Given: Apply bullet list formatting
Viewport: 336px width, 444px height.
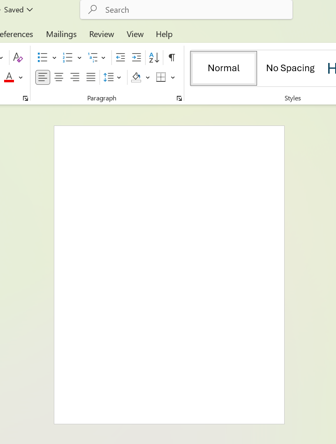Looking at the screenshot, I should (x=42, y=57).
